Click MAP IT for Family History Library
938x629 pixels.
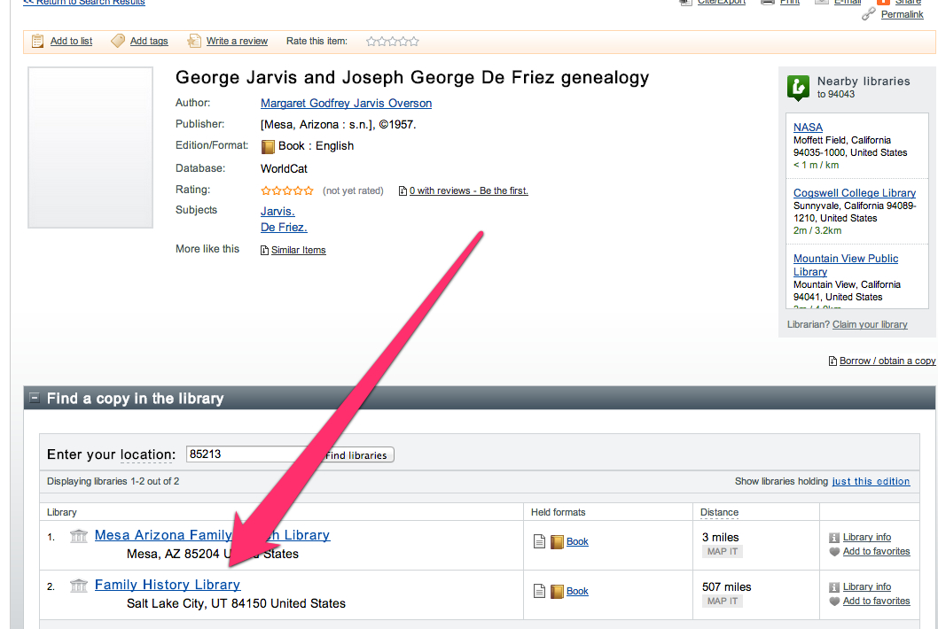(x=723, y=601)
